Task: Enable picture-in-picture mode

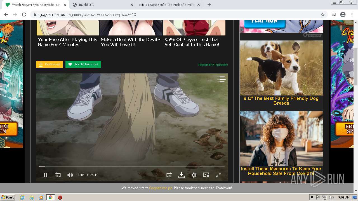Action: pos(206,175)
